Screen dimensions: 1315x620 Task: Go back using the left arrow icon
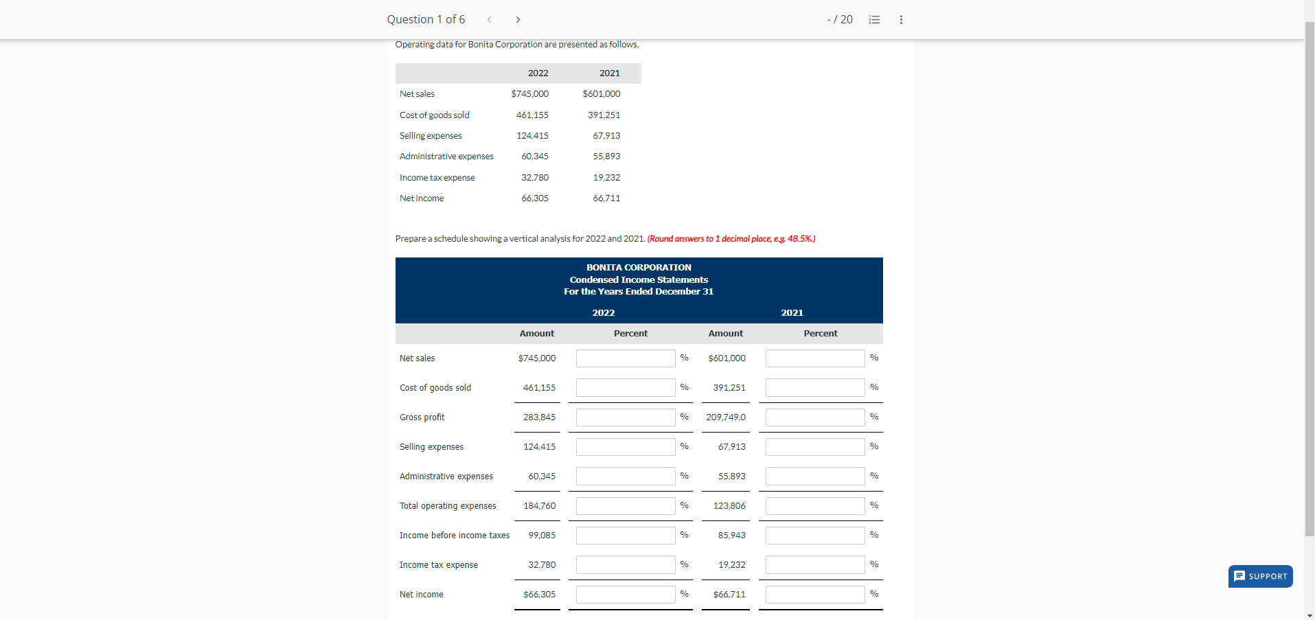tap(489, 19)
